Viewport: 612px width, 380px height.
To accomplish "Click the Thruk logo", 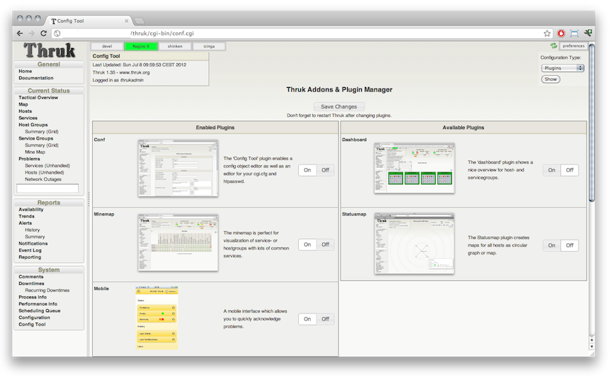I will (49, 50).
